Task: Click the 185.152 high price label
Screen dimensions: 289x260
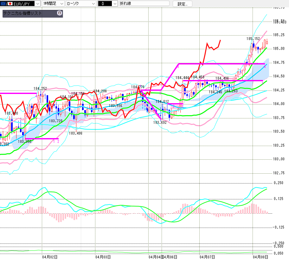Action: click(x=253, y=39)
